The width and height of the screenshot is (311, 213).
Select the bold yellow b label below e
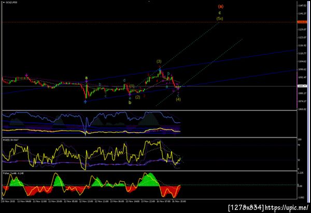[130, 103]
